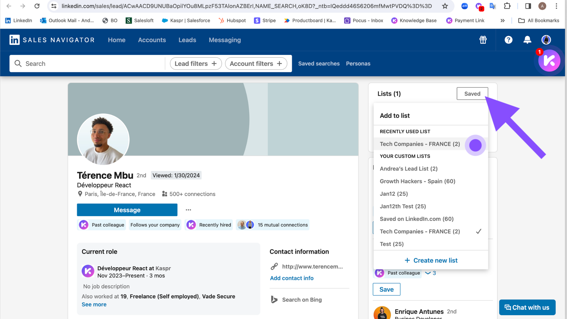Click the search magnifier icon
The width and height of the screenshot is (567, 319).
pos(18,64)
